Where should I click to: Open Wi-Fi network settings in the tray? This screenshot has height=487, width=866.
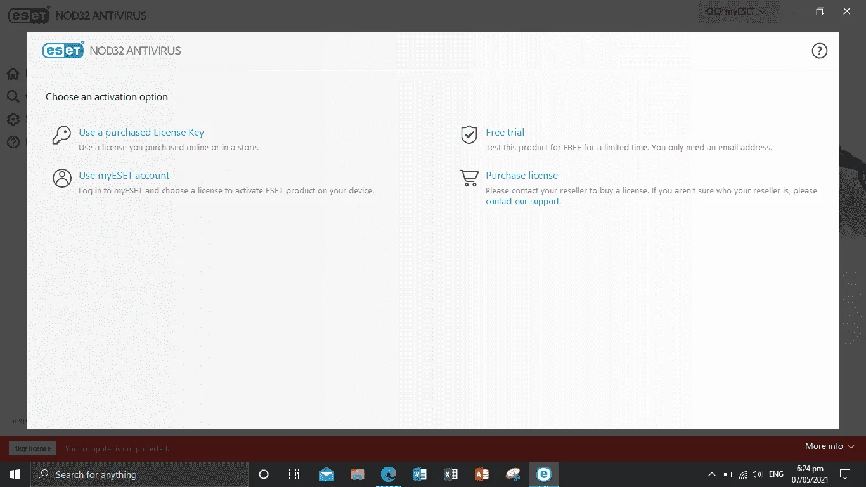point(742,474)
